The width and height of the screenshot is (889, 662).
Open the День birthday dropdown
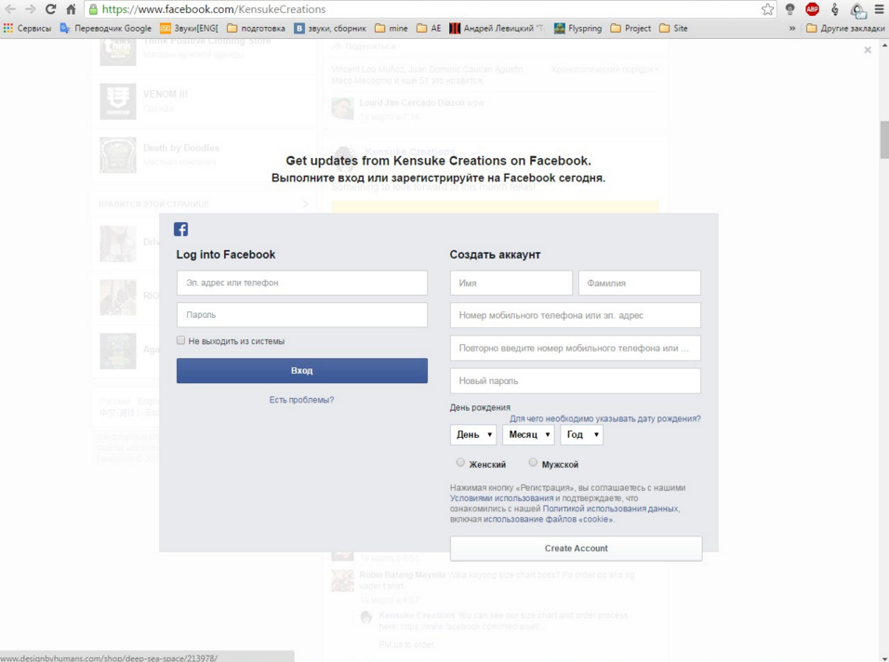click(x=473, y=435)
